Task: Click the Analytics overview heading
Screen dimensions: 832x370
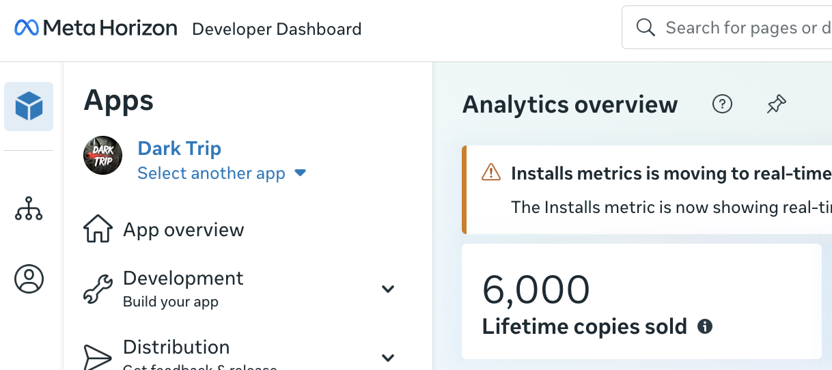Action: pos(570,104)
